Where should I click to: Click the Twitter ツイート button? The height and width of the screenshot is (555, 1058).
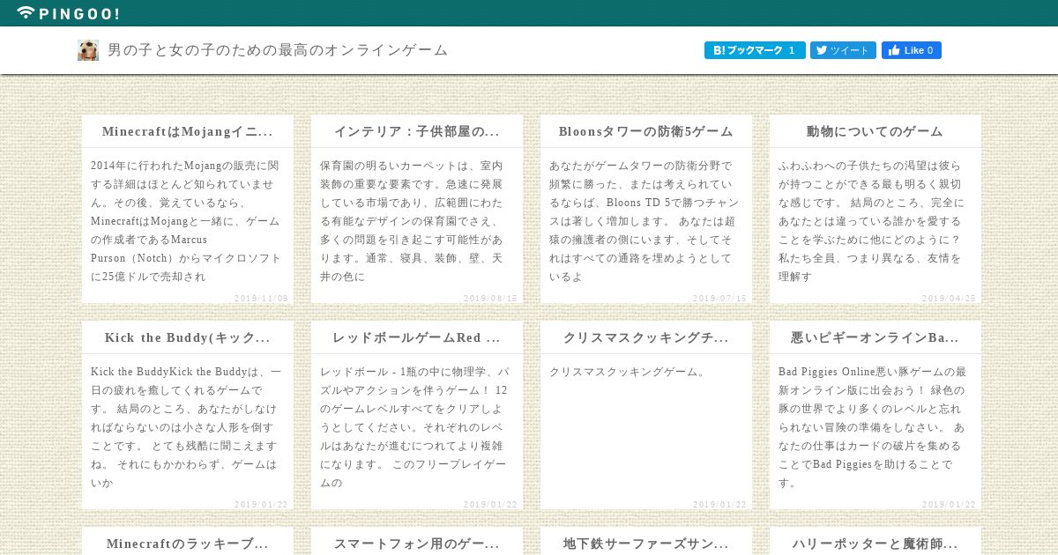(843, 50)
